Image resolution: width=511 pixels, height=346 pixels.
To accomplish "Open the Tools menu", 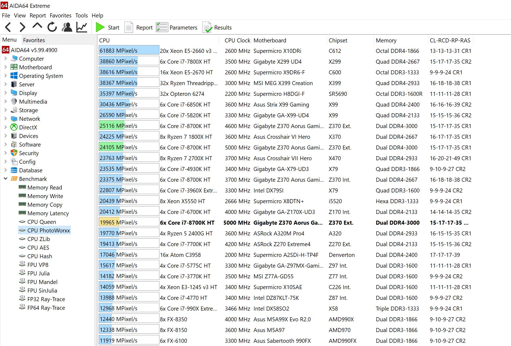I will (81, 15).
